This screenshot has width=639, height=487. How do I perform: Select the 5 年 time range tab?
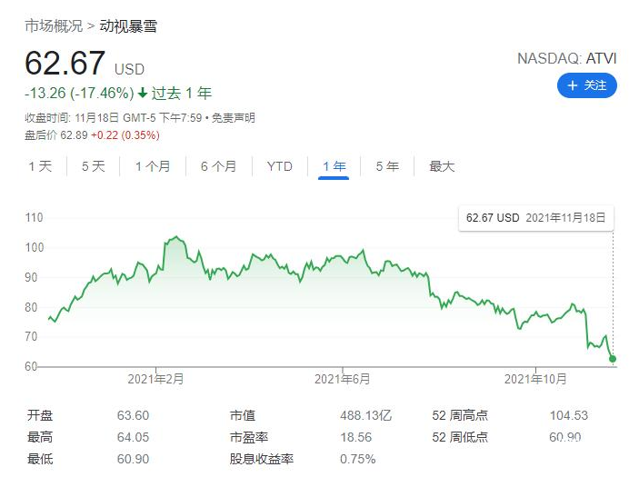pyautogui.click(x=387, y=166)
